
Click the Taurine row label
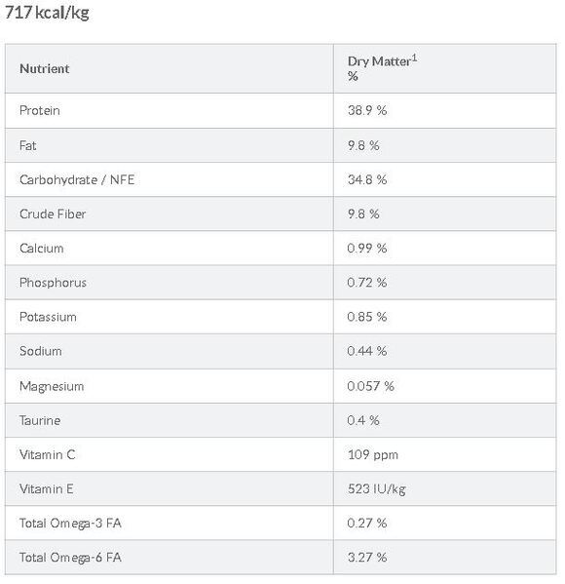(x=40, y=421)
